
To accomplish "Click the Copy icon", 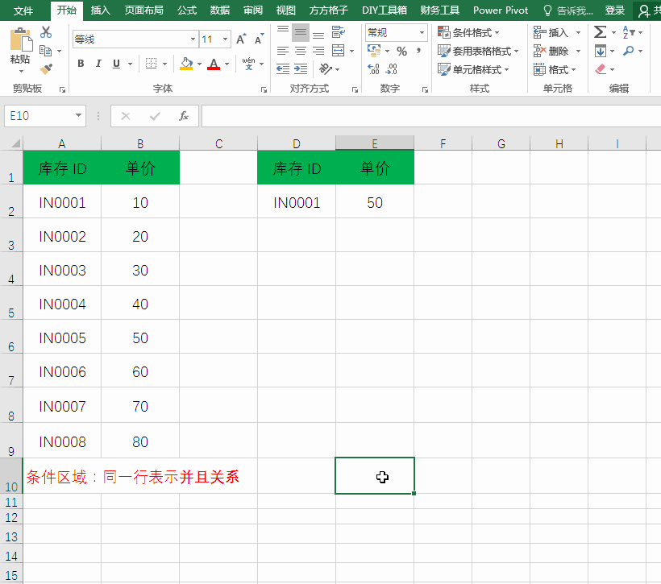I will (45, 51).
